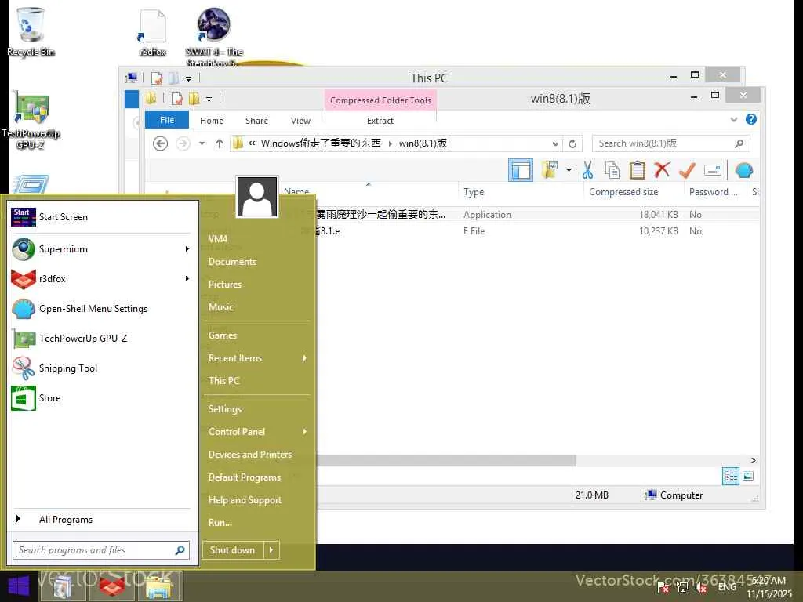Collapse the ribbon with the chevron
Viewport: 803px width, 602px height.
pyautogui.click(x=733, y=120)
